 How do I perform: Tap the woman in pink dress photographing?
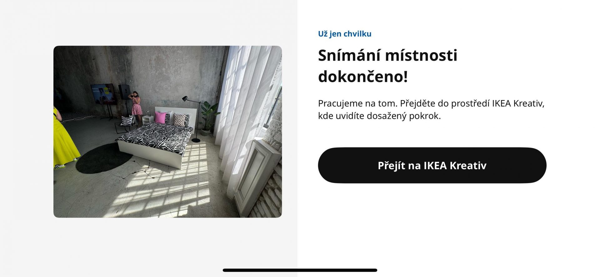click(136, 105)
